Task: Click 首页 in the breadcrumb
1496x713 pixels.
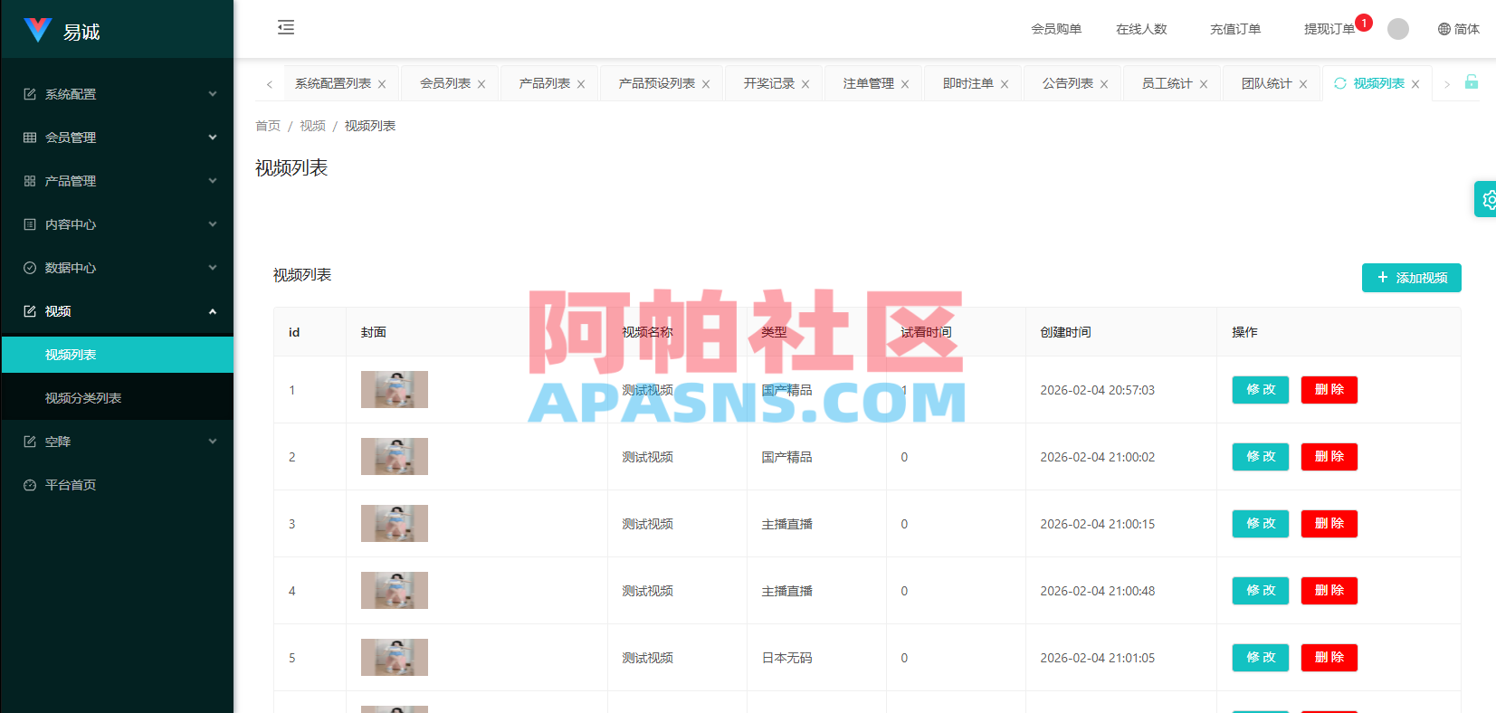Action: click(268, 126)
